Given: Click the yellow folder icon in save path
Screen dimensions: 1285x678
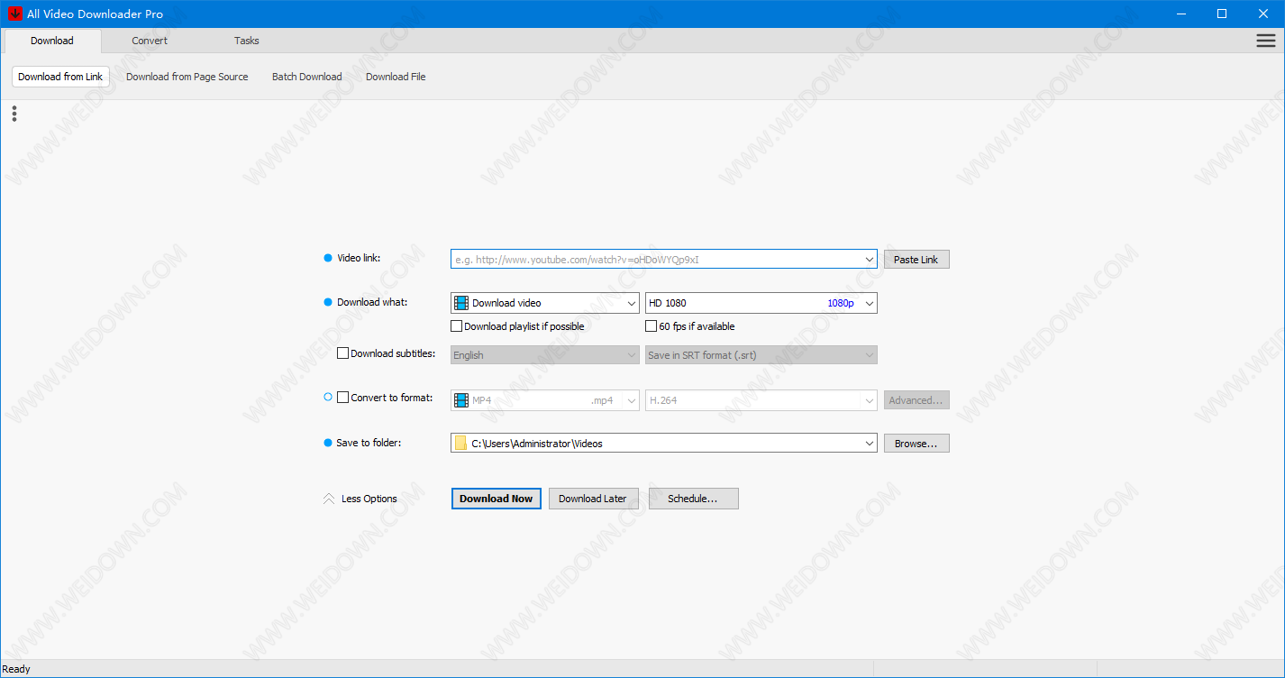Looking at the screenshot, I should click(x=460, y=444).
